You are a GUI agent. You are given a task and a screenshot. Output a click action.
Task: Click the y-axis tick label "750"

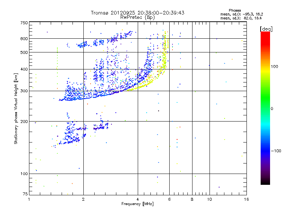click(x=24, y=23)
